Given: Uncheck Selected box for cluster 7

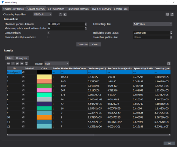Looking at the screenshot, I should pos(23,104).
